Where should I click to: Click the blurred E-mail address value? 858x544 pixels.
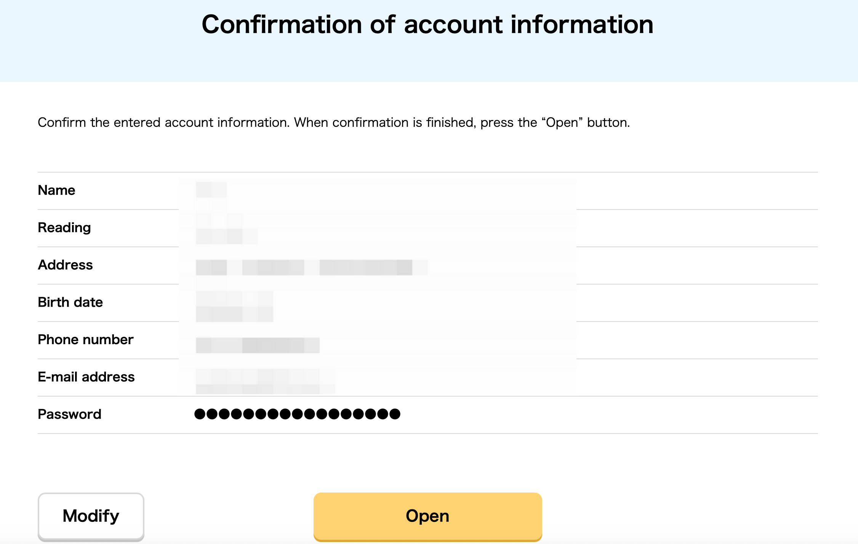[265, 381]
